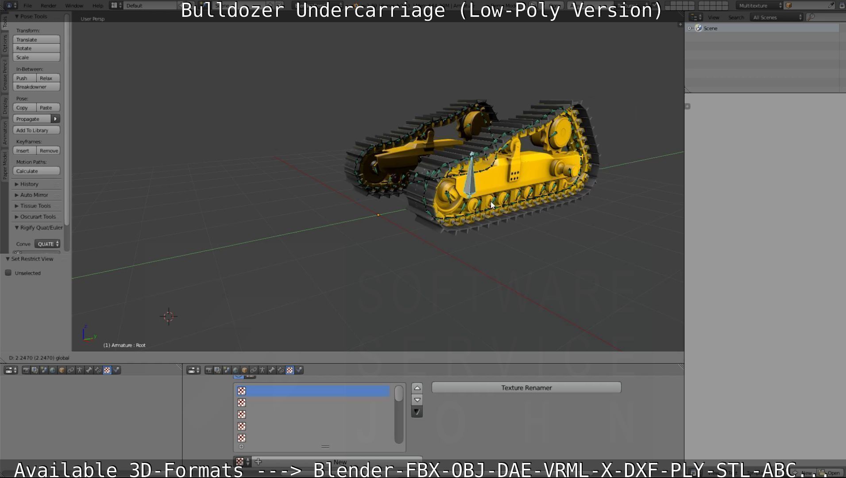Click the eyedropper icon beside Multitexture field
This screenshot has width=846, height=478.
click(831, 5)
